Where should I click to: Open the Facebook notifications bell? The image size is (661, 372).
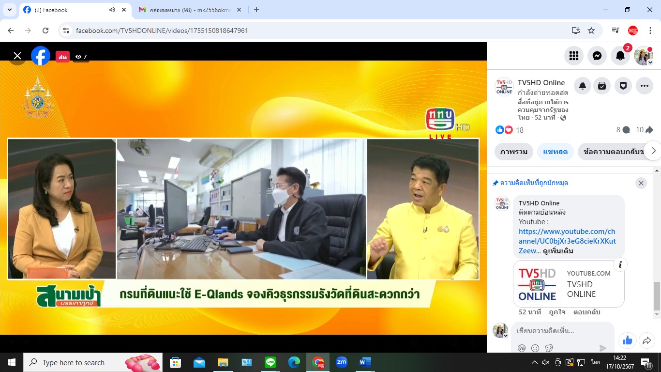coord(620,56)
